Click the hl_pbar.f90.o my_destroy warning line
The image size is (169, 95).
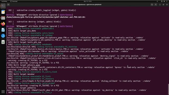pyautogui.click(x=76, y=90)
